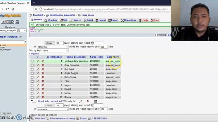Screen dimensions: 218x122
Task: Tick checkbox for Arya Novandaa row
Action: [x=32, y=65]
